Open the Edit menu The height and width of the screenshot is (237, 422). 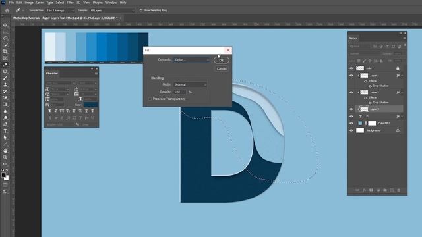point(19,3)
